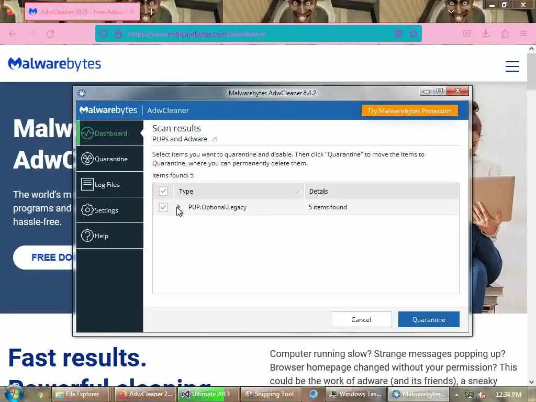The height and width of the screenshot is (402, 536).
Task: Open the list all tabs dropdown in Firefox
Action: click(451, 12)
